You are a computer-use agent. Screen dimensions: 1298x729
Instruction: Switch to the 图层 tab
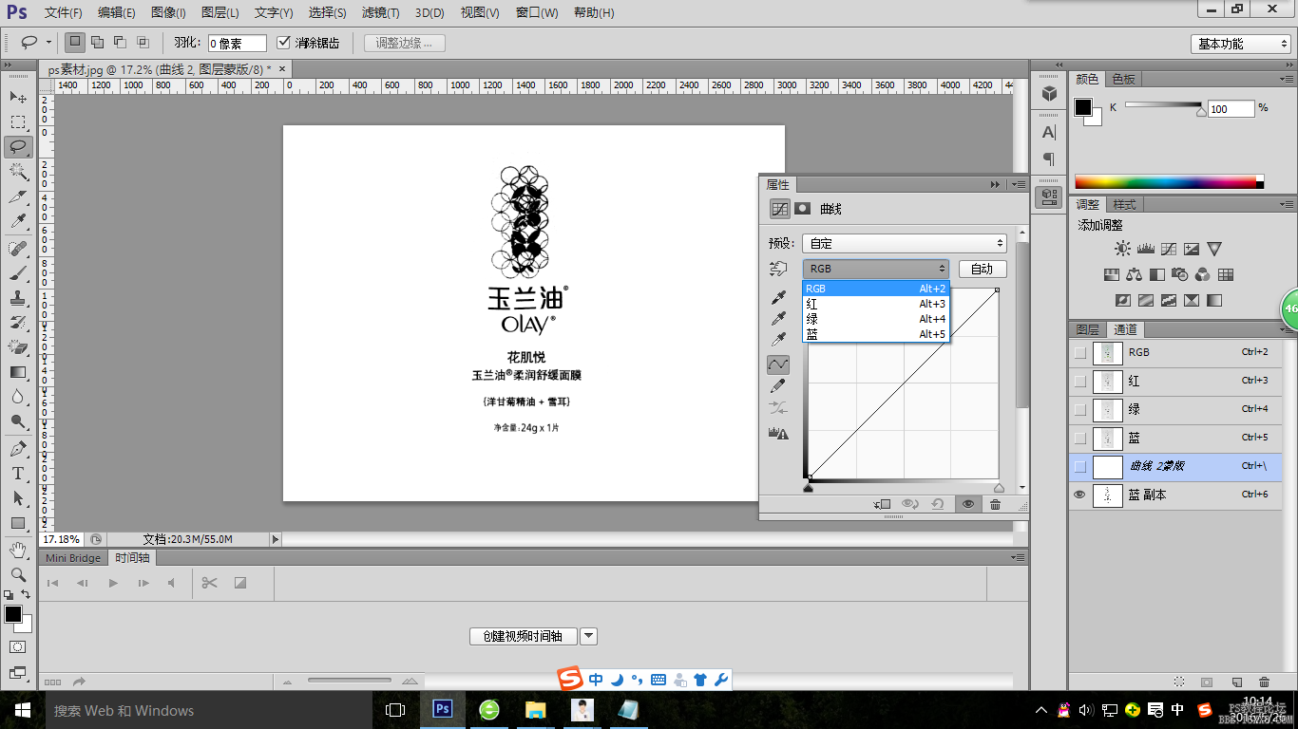click(x=1088, y=329)
